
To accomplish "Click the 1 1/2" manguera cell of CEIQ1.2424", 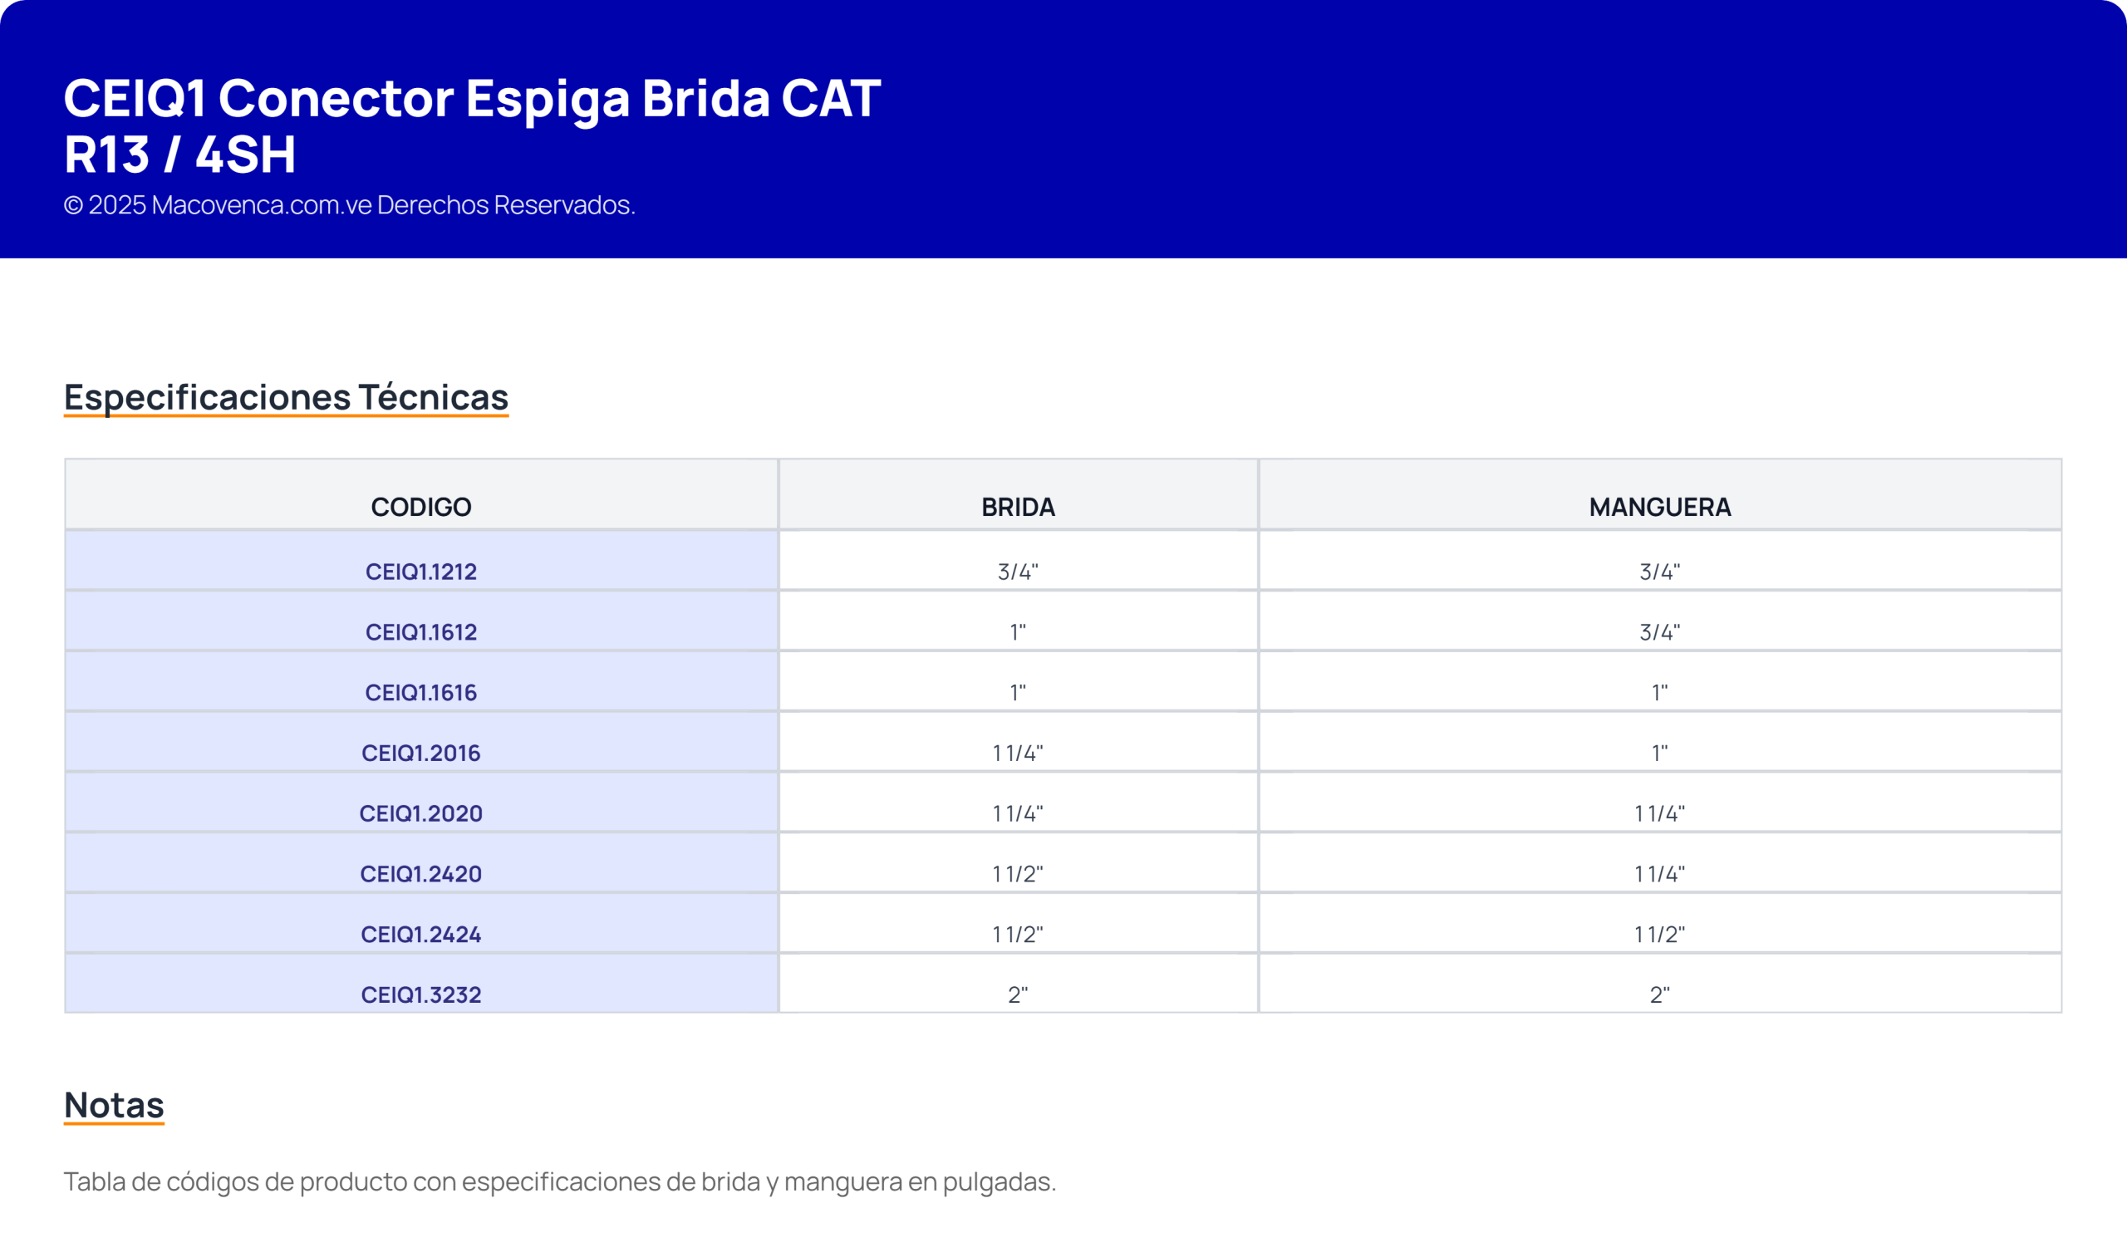I will (1659, 935).
